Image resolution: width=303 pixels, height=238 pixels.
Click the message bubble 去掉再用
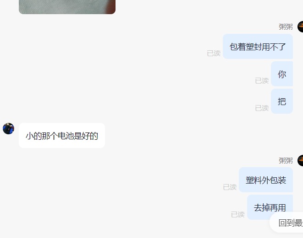270,207
